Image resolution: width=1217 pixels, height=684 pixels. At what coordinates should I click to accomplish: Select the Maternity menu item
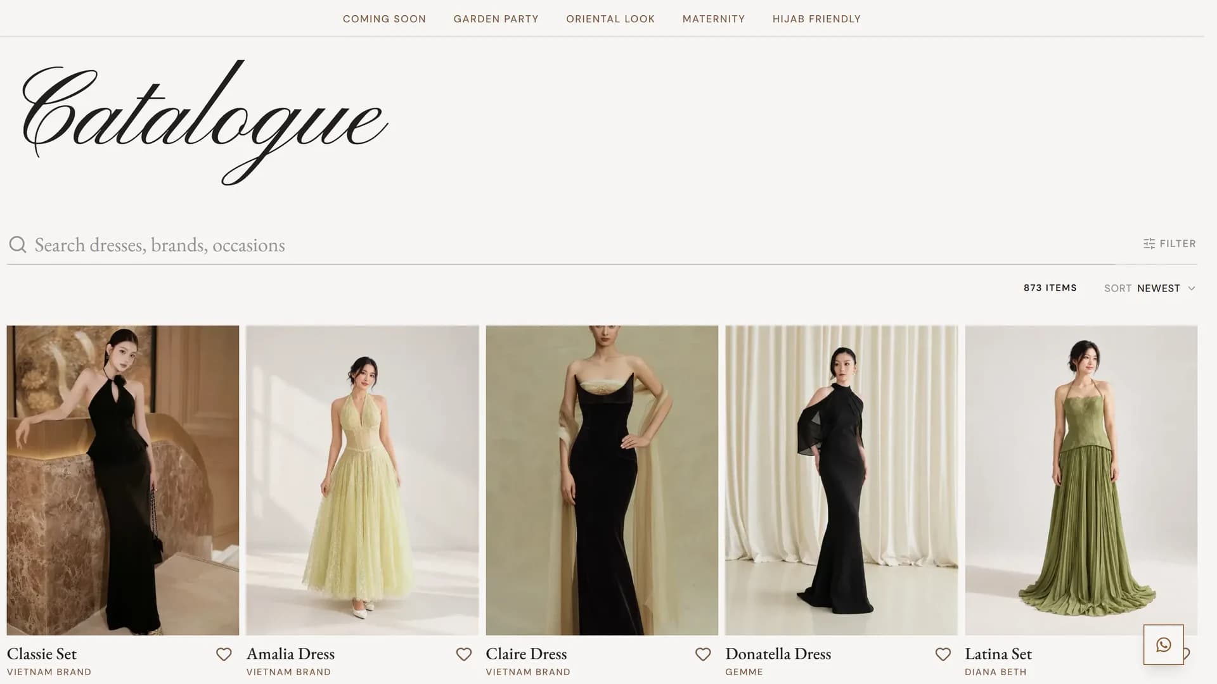pyautogui.click(x=714, y=19)
